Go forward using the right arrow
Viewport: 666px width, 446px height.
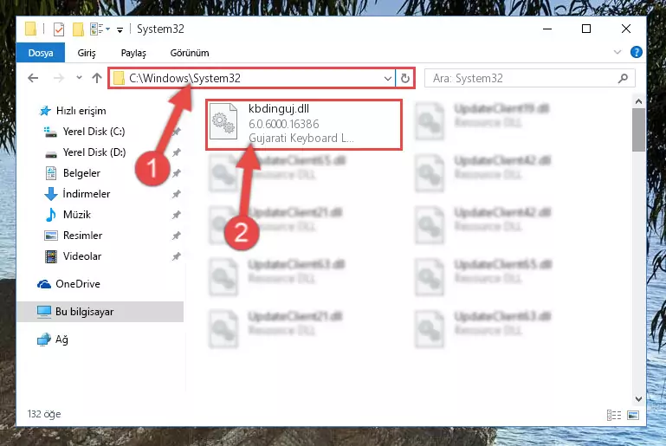click(x=59, y=78)
